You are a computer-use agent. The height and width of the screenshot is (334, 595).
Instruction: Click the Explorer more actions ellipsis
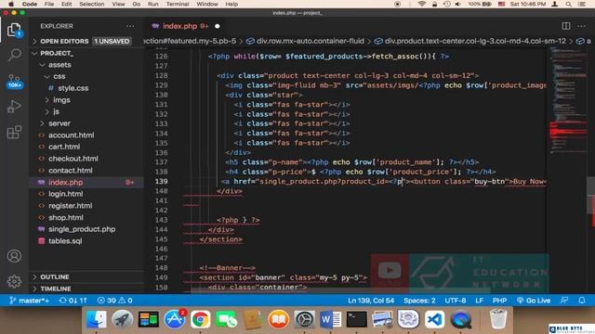click(130, 26)
